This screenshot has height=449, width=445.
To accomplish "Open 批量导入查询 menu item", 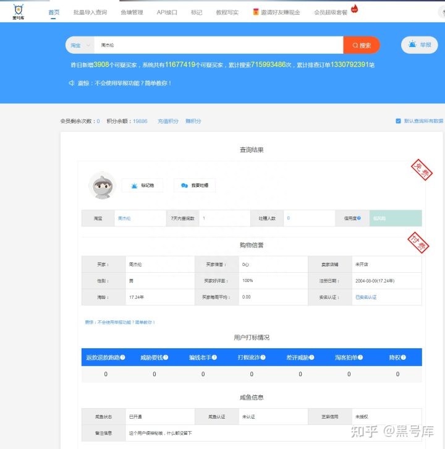I will pyautogui.click(x=90, y=12).
